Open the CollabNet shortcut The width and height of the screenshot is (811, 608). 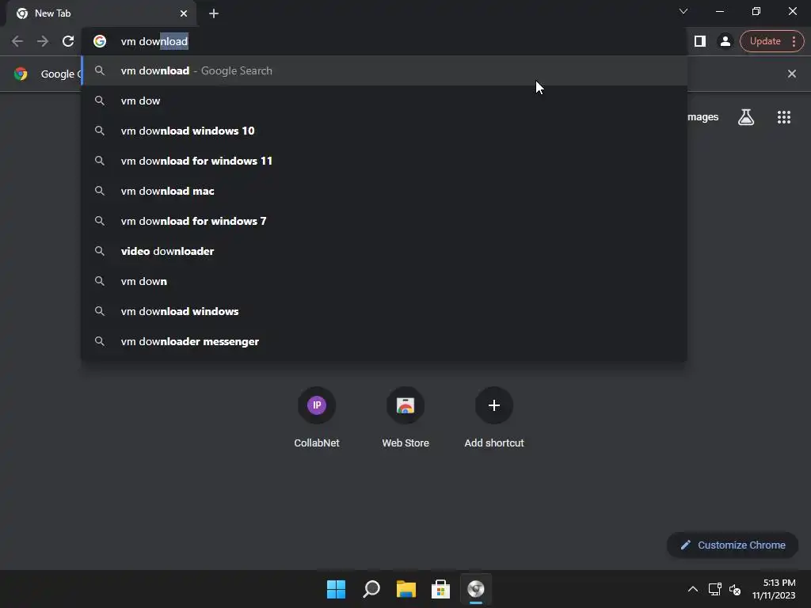click(x=317, y=418)
